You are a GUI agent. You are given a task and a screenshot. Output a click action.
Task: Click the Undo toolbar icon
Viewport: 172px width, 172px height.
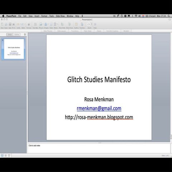pyautogui.click(x=18, y=24)
